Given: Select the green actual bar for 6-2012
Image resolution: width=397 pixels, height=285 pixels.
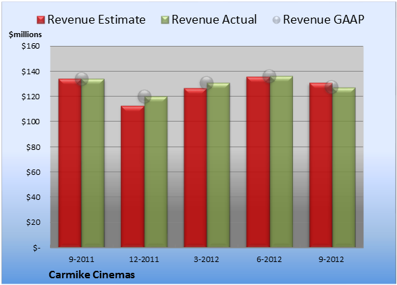Looking at the screenshot, I should pos(282,161).
